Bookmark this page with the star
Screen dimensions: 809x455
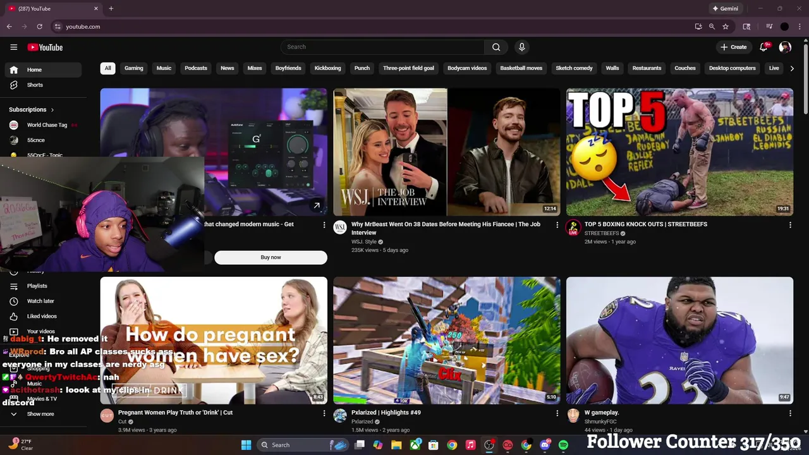(726, 27)
